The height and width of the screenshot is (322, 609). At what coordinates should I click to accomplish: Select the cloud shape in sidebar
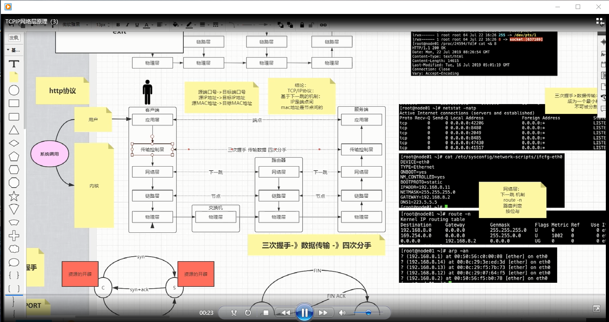click(x=14, y=249)
